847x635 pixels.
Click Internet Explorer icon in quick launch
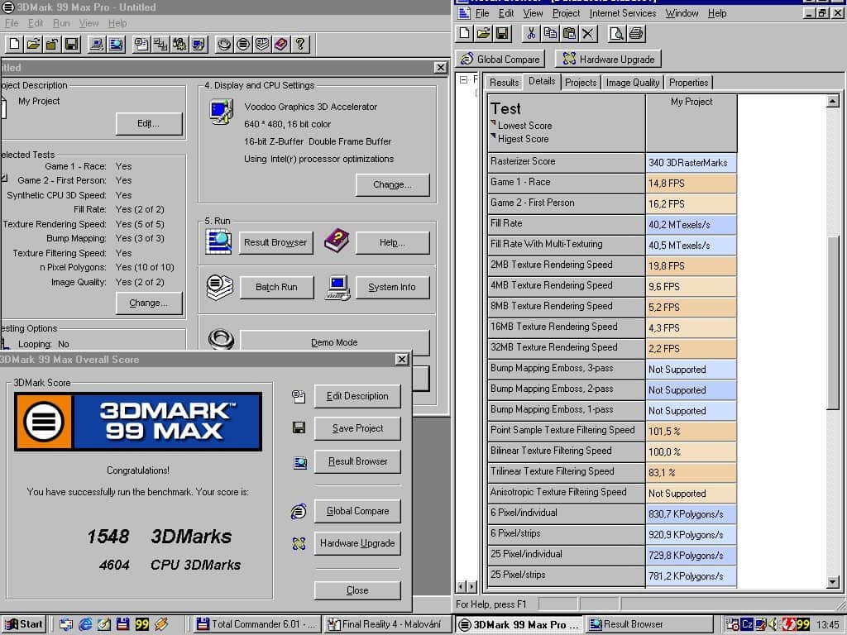click(85, 624)
